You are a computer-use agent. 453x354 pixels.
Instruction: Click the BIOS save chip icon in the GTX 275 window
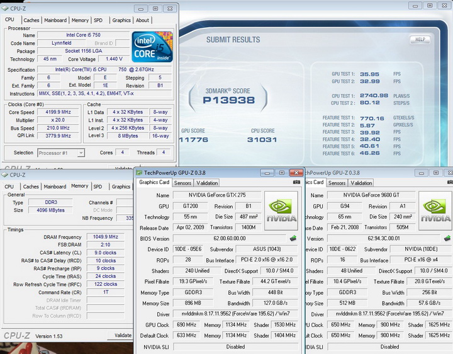pos(293,238)
